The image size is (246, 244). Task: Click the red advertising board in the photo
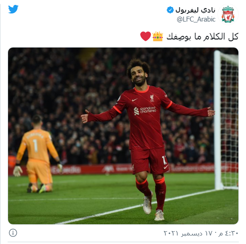click(x=123, y=169)
